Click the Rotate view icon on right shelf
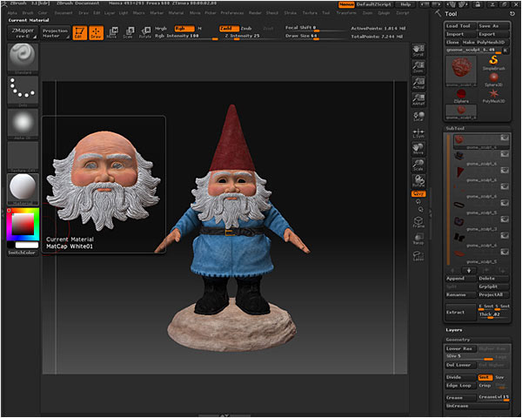Screen dimensions: 522x418 418,181
